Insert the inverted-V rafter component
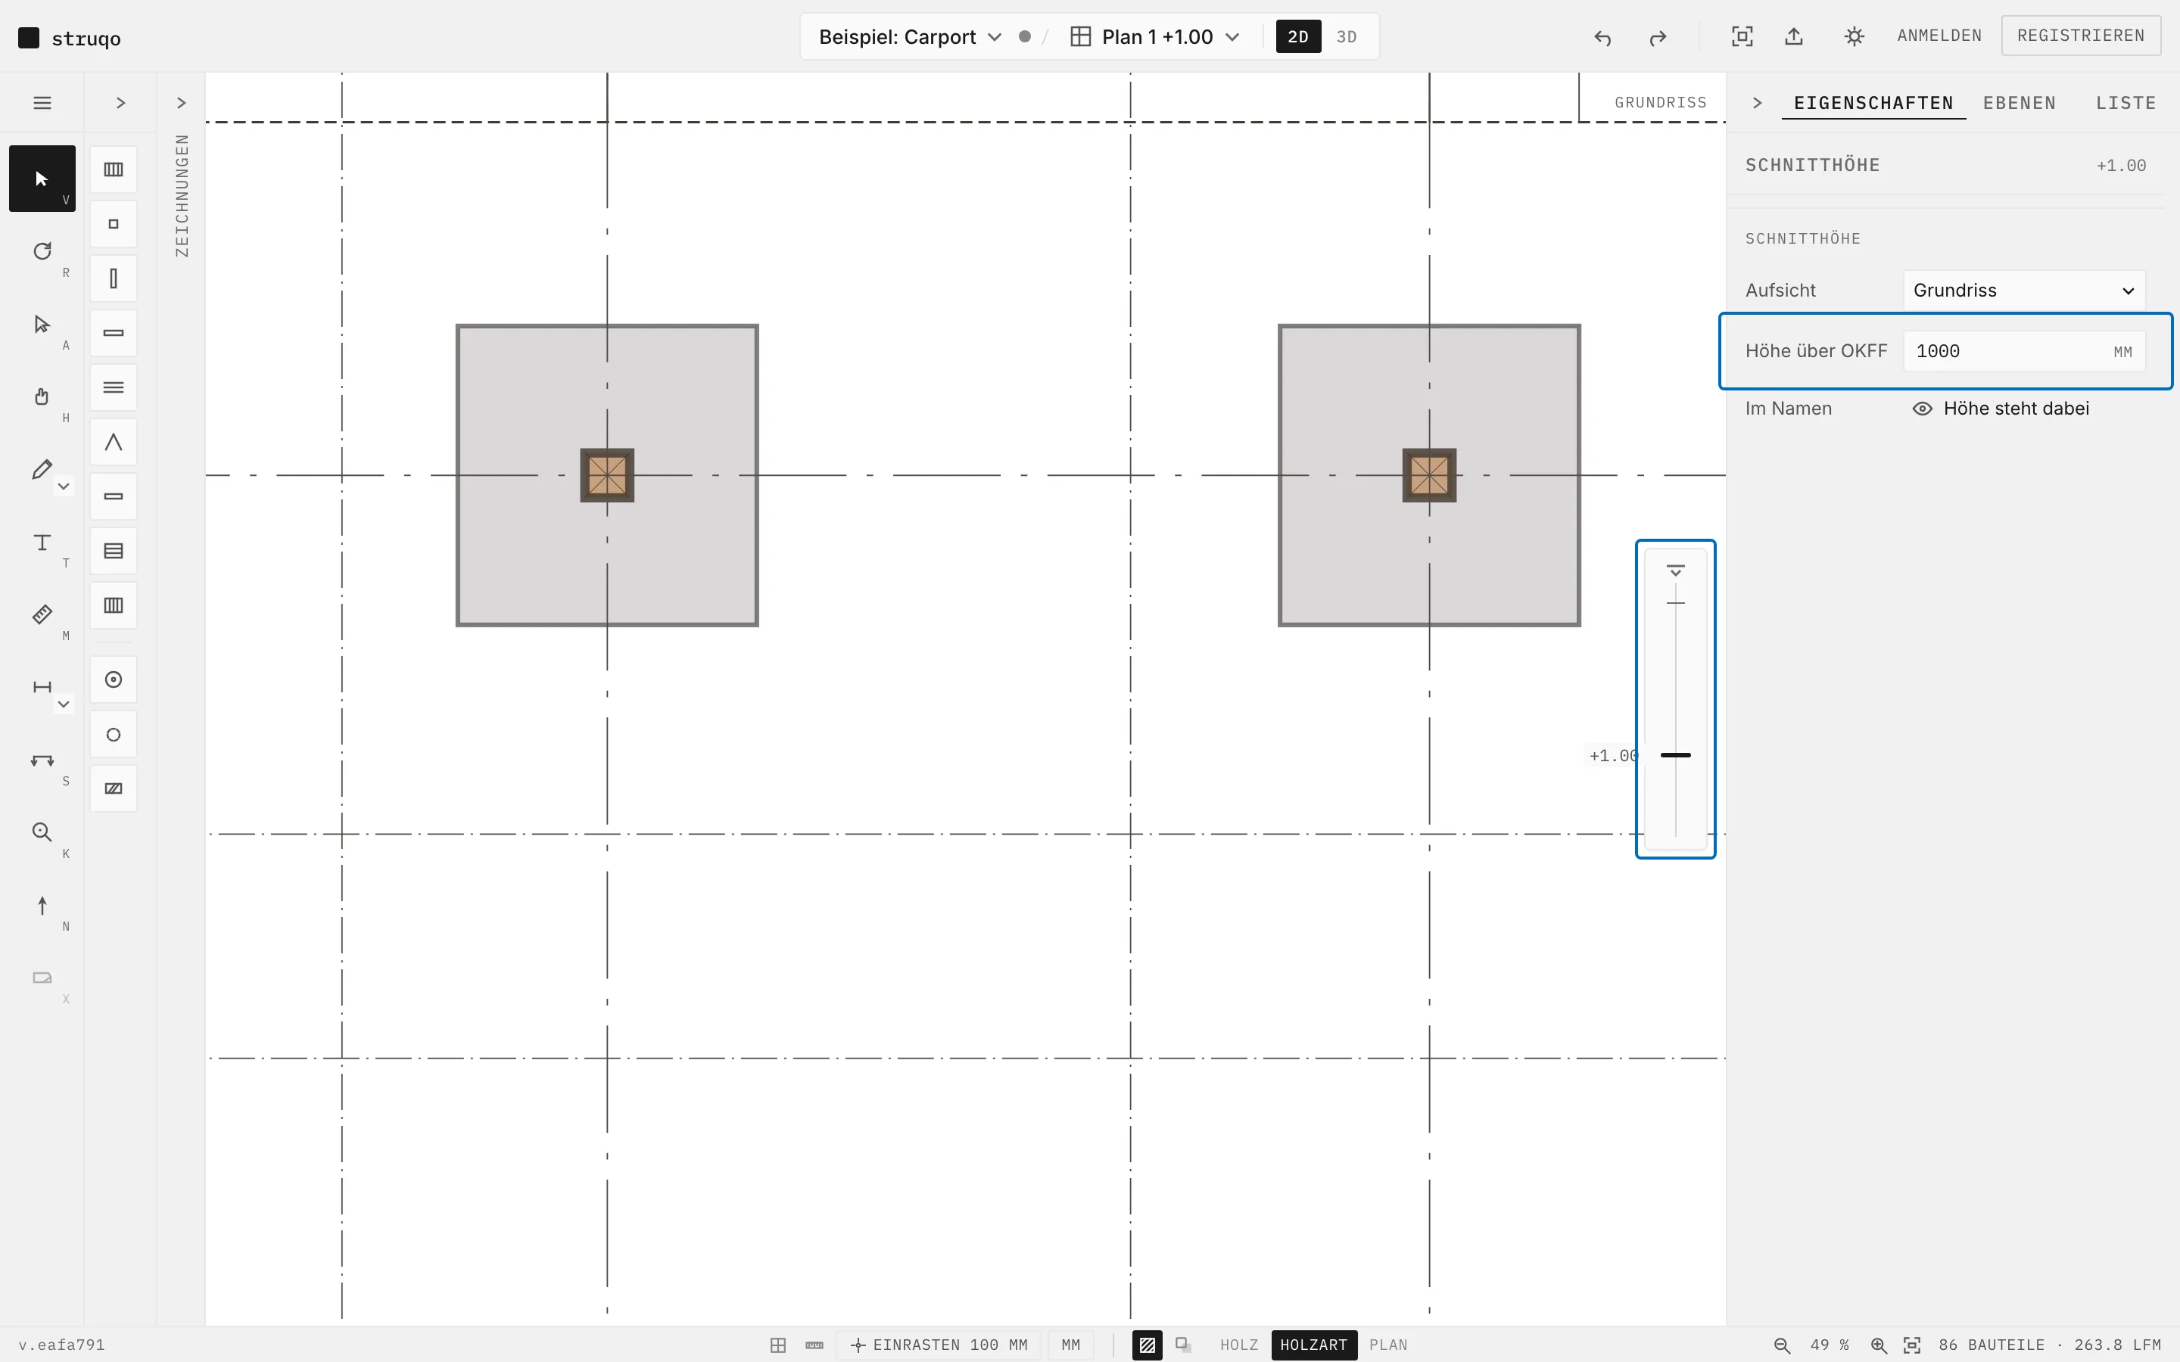This screenshot has height=1362, width=2180. pyautogui.click(x=114, y=443)
